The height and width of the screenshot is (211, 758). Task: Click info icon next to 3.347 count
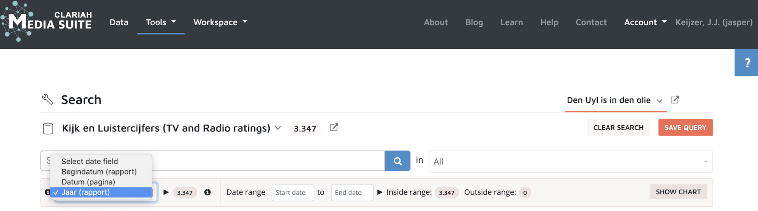[x=207, y=192]
